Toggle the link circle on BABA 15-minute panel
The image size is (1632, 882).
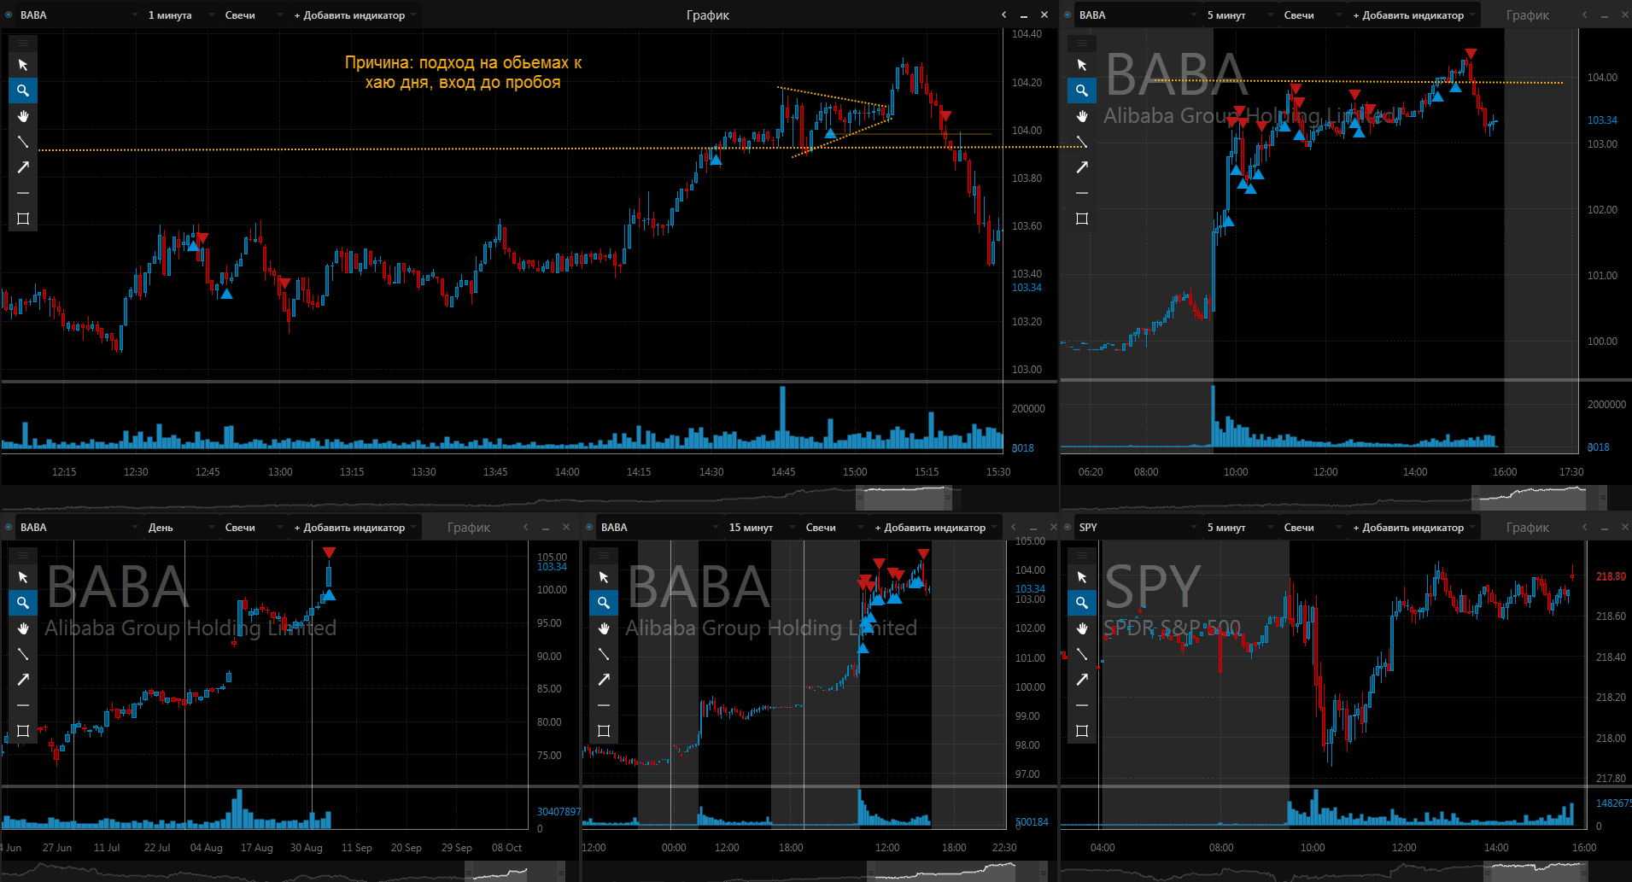pos(589,527)
